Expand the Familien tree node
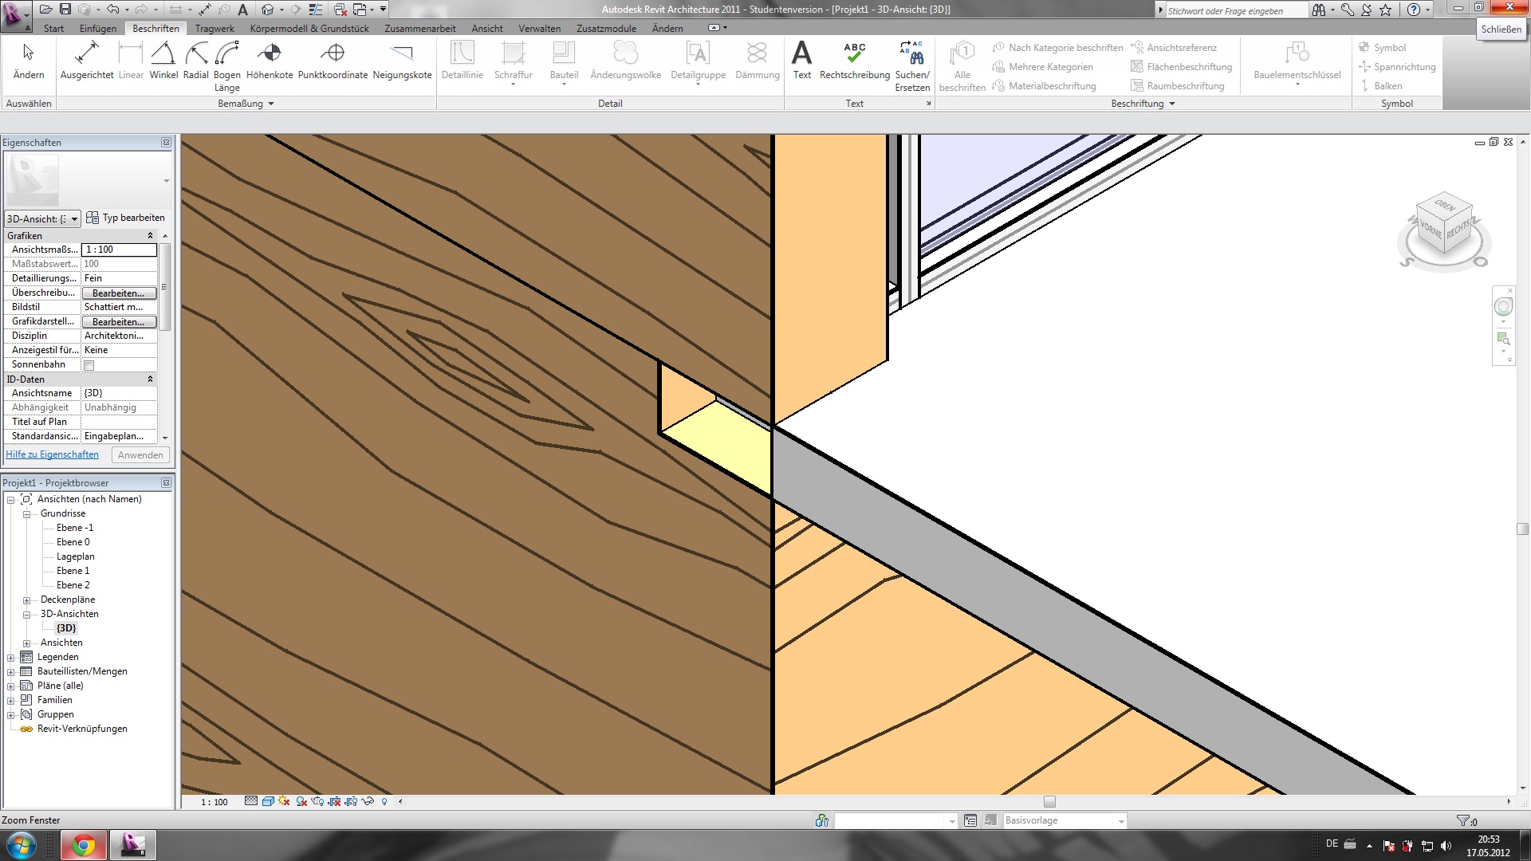This screenshot has width=1531, height=861. (x=11, y=701)
